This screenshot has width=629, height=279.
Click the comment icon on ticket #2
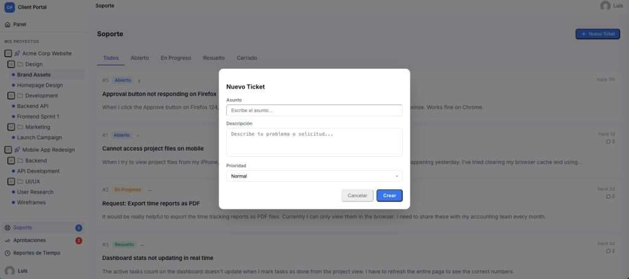click(608, 196)
